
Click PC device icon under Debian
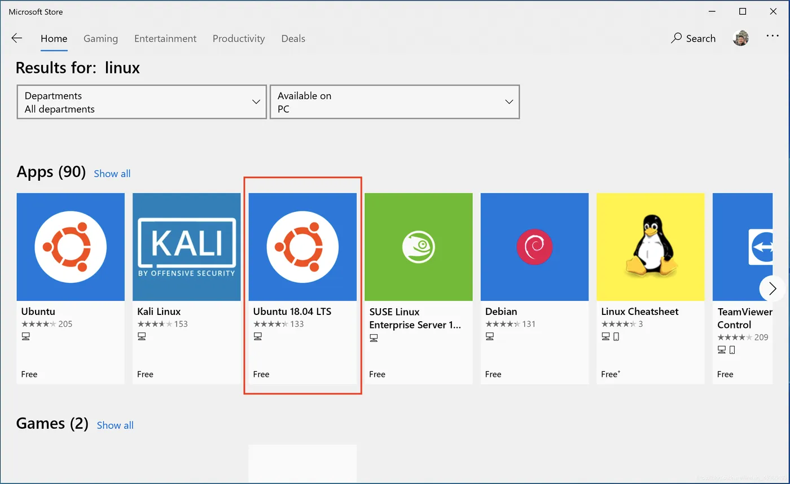click(x=490, y=336)
